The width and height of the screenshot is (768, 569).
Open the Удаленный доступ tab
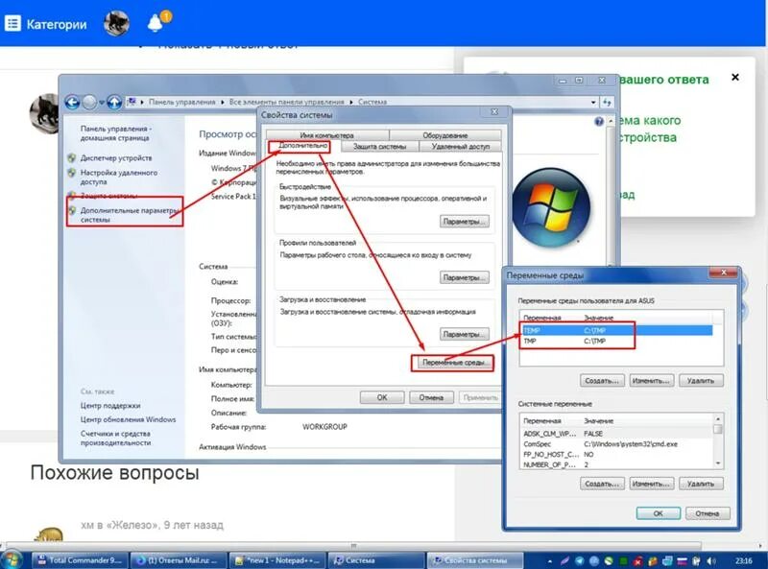(x=461, y=146)
